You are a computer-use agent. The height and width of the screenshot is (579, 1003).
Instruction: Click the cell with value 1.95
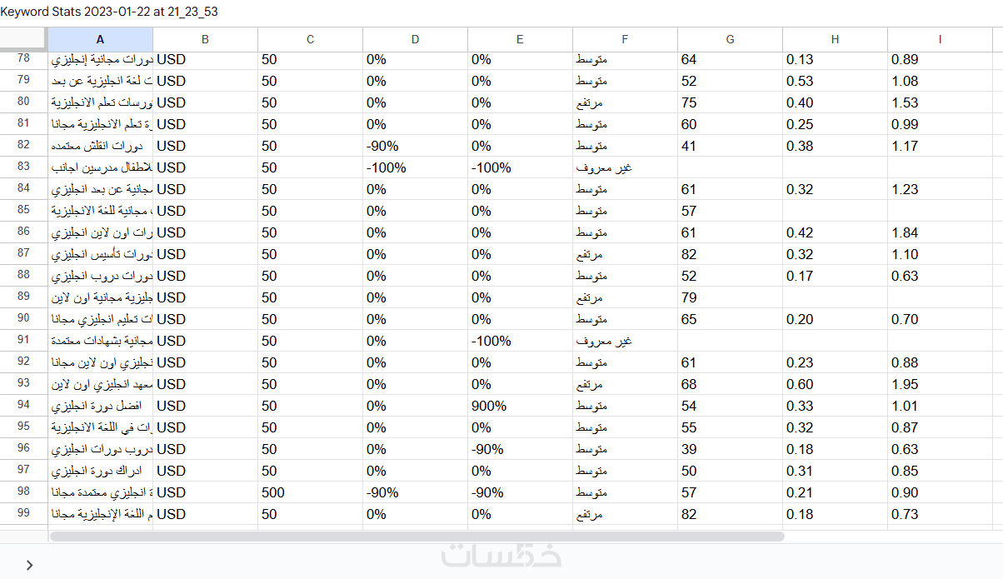click(x=940, y=384)
